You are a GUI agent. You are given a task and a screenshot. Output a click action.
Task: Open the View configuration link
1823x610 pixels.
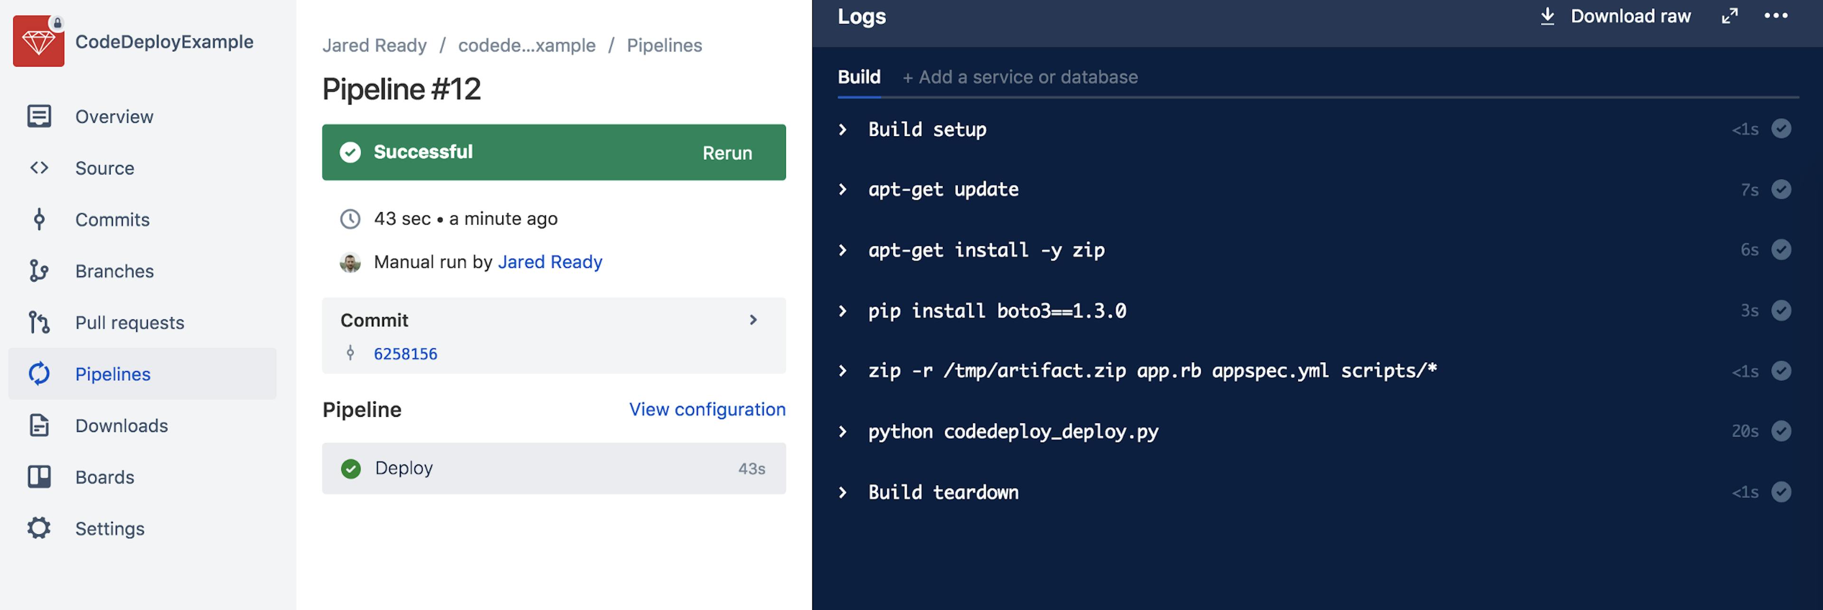[x=707, y=409]
